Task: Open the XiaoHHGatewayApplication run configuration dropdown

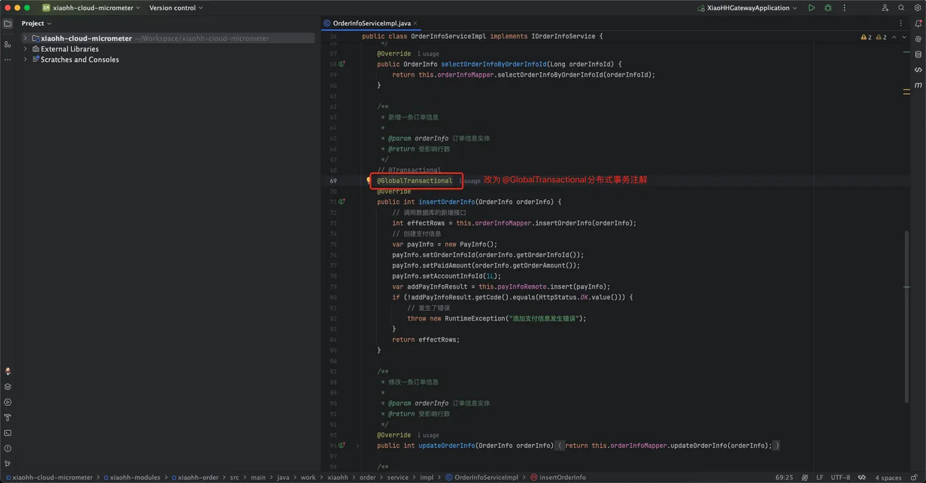Action: 747,8
